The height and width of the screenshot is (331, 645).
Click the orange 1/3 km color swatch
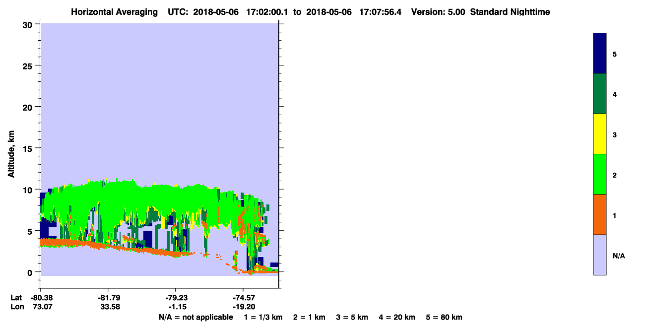(600, 214)
